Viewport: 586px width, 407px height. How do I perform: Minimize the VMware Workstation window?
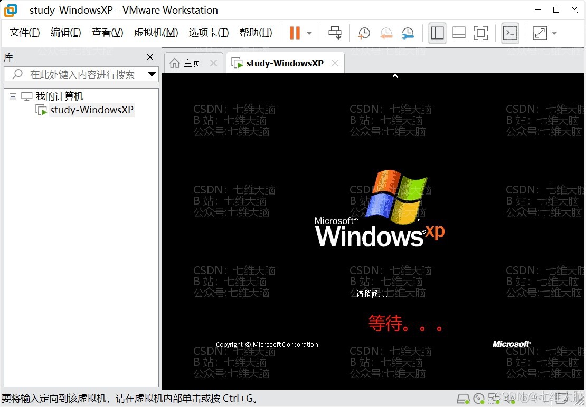pyautogui.click(x=538, y=9)
